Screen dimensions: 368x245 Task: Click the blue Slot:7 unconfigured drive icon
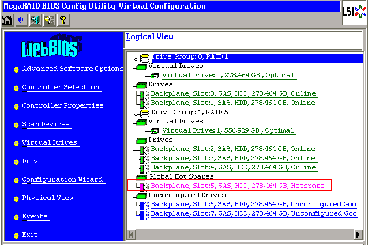point(143,215)
